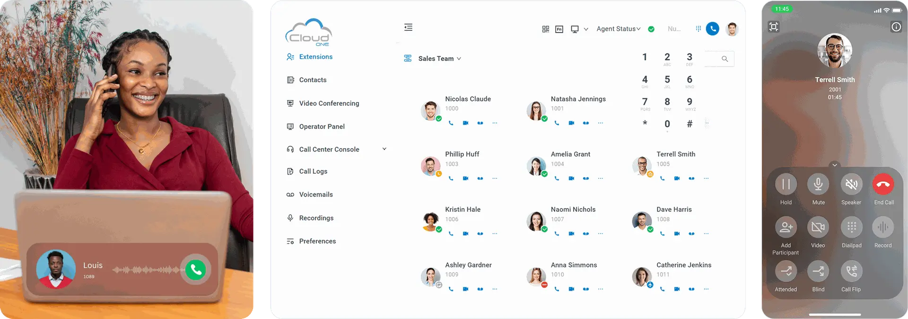
Task: Toggle the Speaker on the call screen
Action: tap(851, 185)
